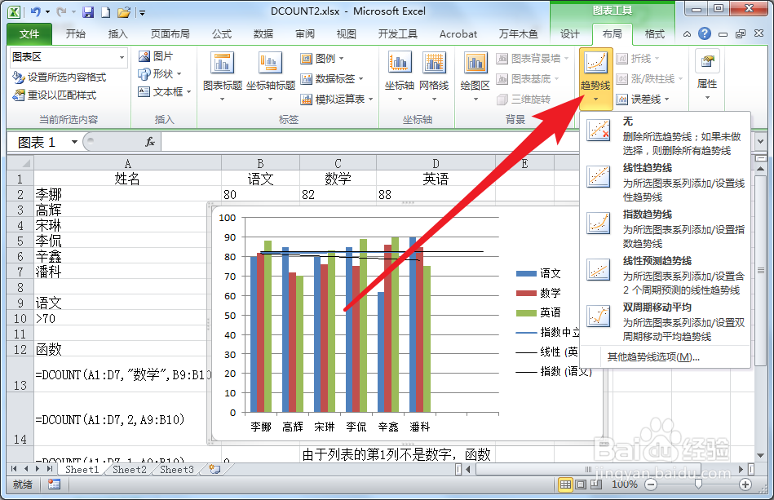Open the 属性 properties button
The image size is (774, 500).
click(x=707, y=76)
